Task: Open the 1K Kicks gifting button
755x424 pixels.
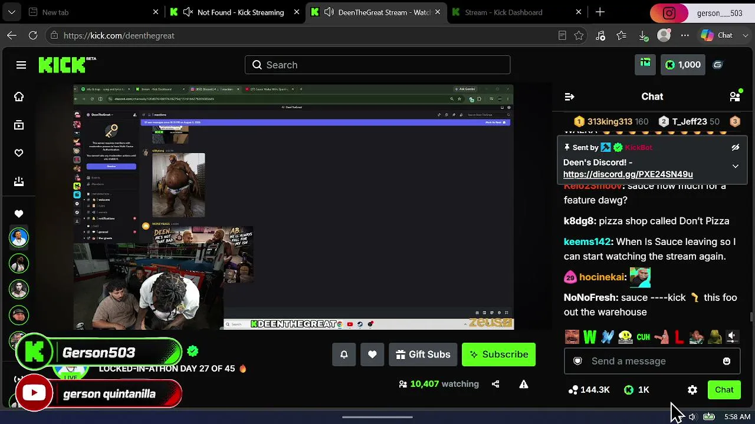Action: [636, 390]
